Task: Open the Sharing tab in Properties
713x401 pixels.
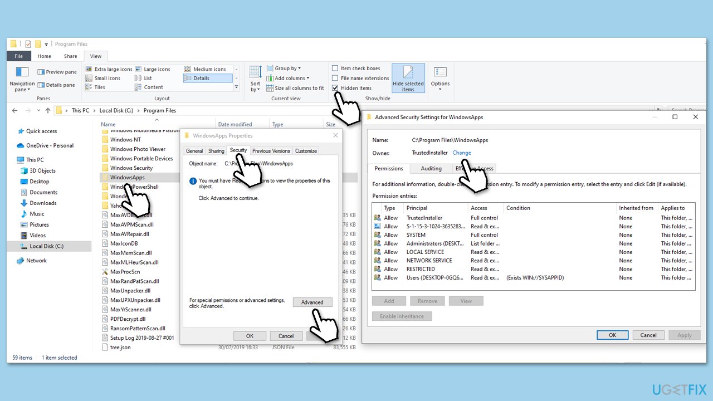Action: [x=216, y=150]
